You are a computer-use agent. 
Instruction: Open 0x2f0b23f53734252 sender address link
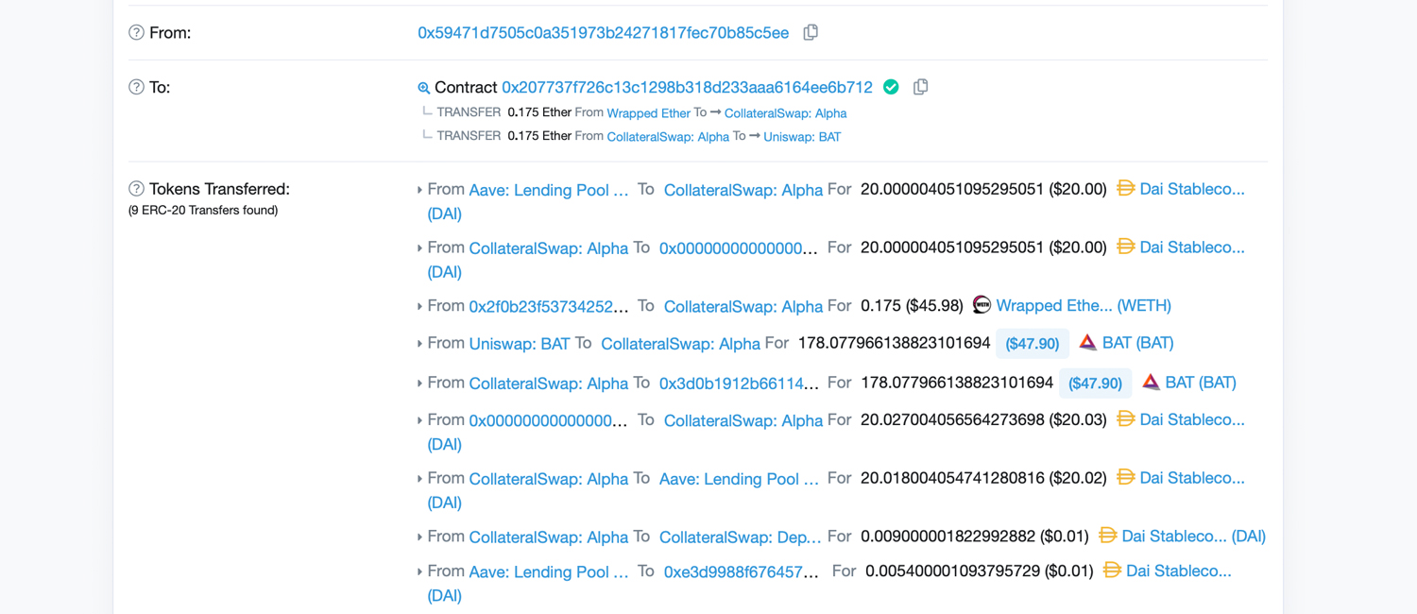point(548,307)
